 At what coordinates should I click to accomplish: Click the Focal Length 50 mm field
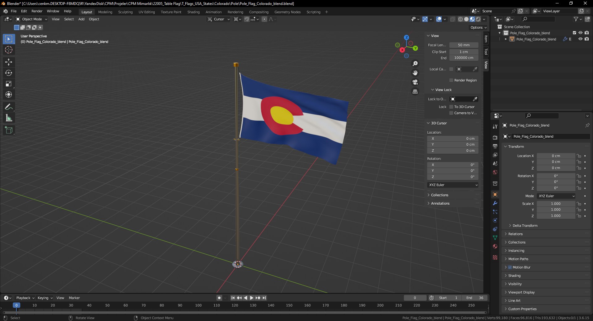pyautogui.click(x=464, y=45)
